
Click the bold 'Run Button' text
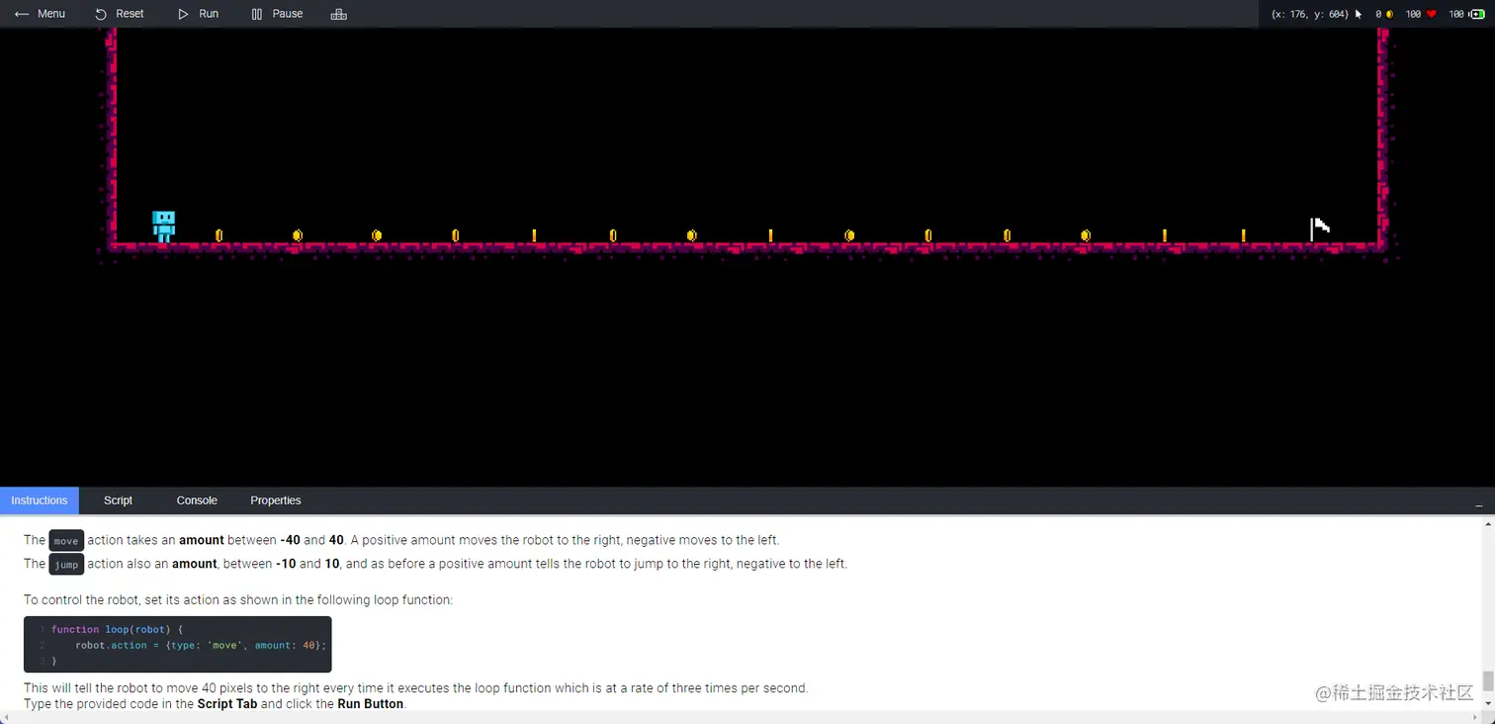click(x=371, y=704)
